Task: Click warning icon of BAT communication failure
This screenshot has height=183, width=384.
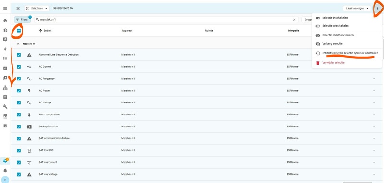Action: (x=29, y=138)
